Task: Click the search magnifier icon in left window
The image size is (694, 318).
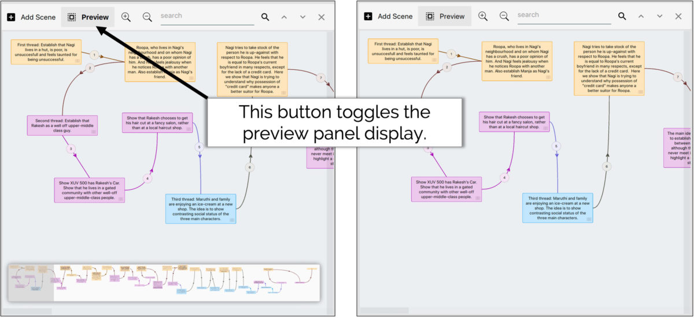Action: pyautogui.click(x=265, y=17)
